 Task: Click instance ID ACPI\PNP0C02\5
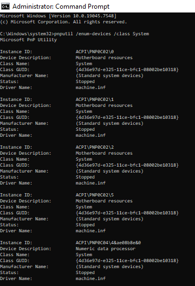coord(95,195)
